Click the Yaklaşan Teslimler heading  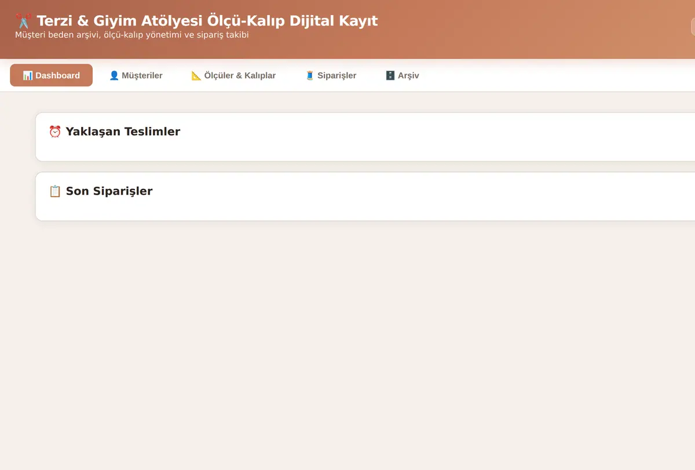pyautogui.click(x=123, y=132)
